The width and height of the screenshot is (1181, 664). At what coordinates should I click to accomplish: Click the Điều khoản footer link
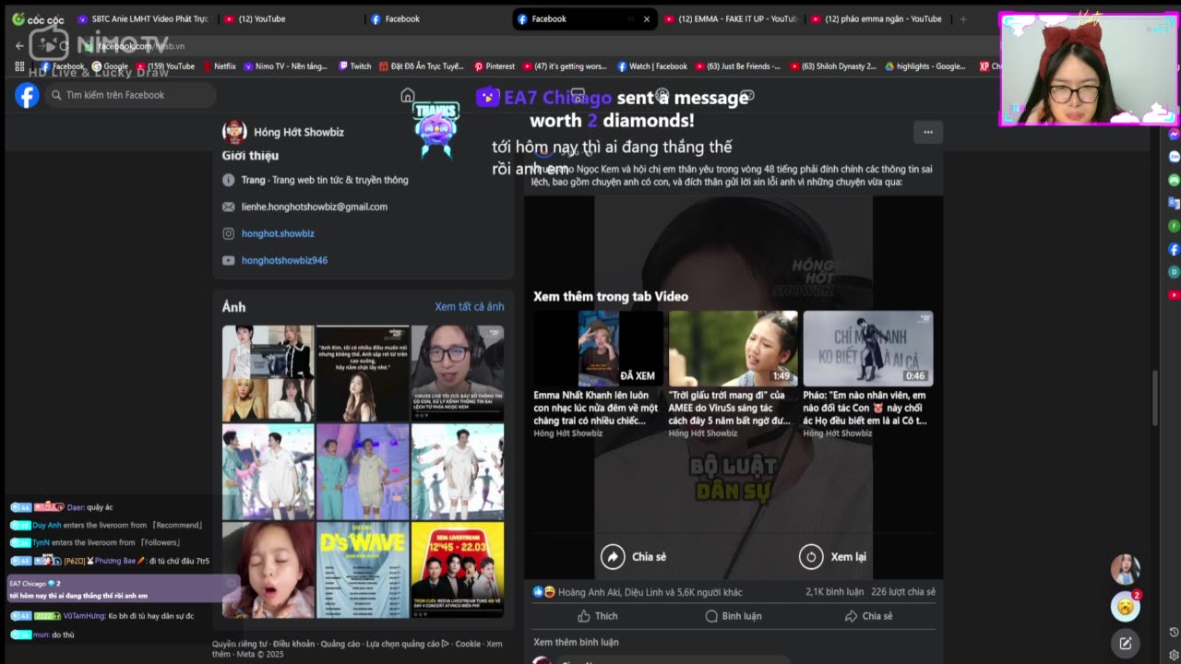[293, 644]
